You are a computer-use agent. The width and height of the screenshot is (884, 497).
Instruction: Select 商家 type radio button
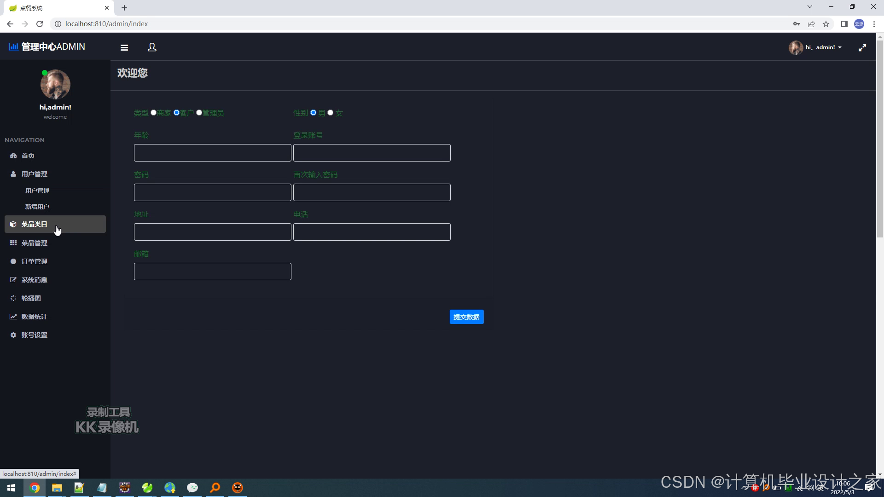(154, 113)
